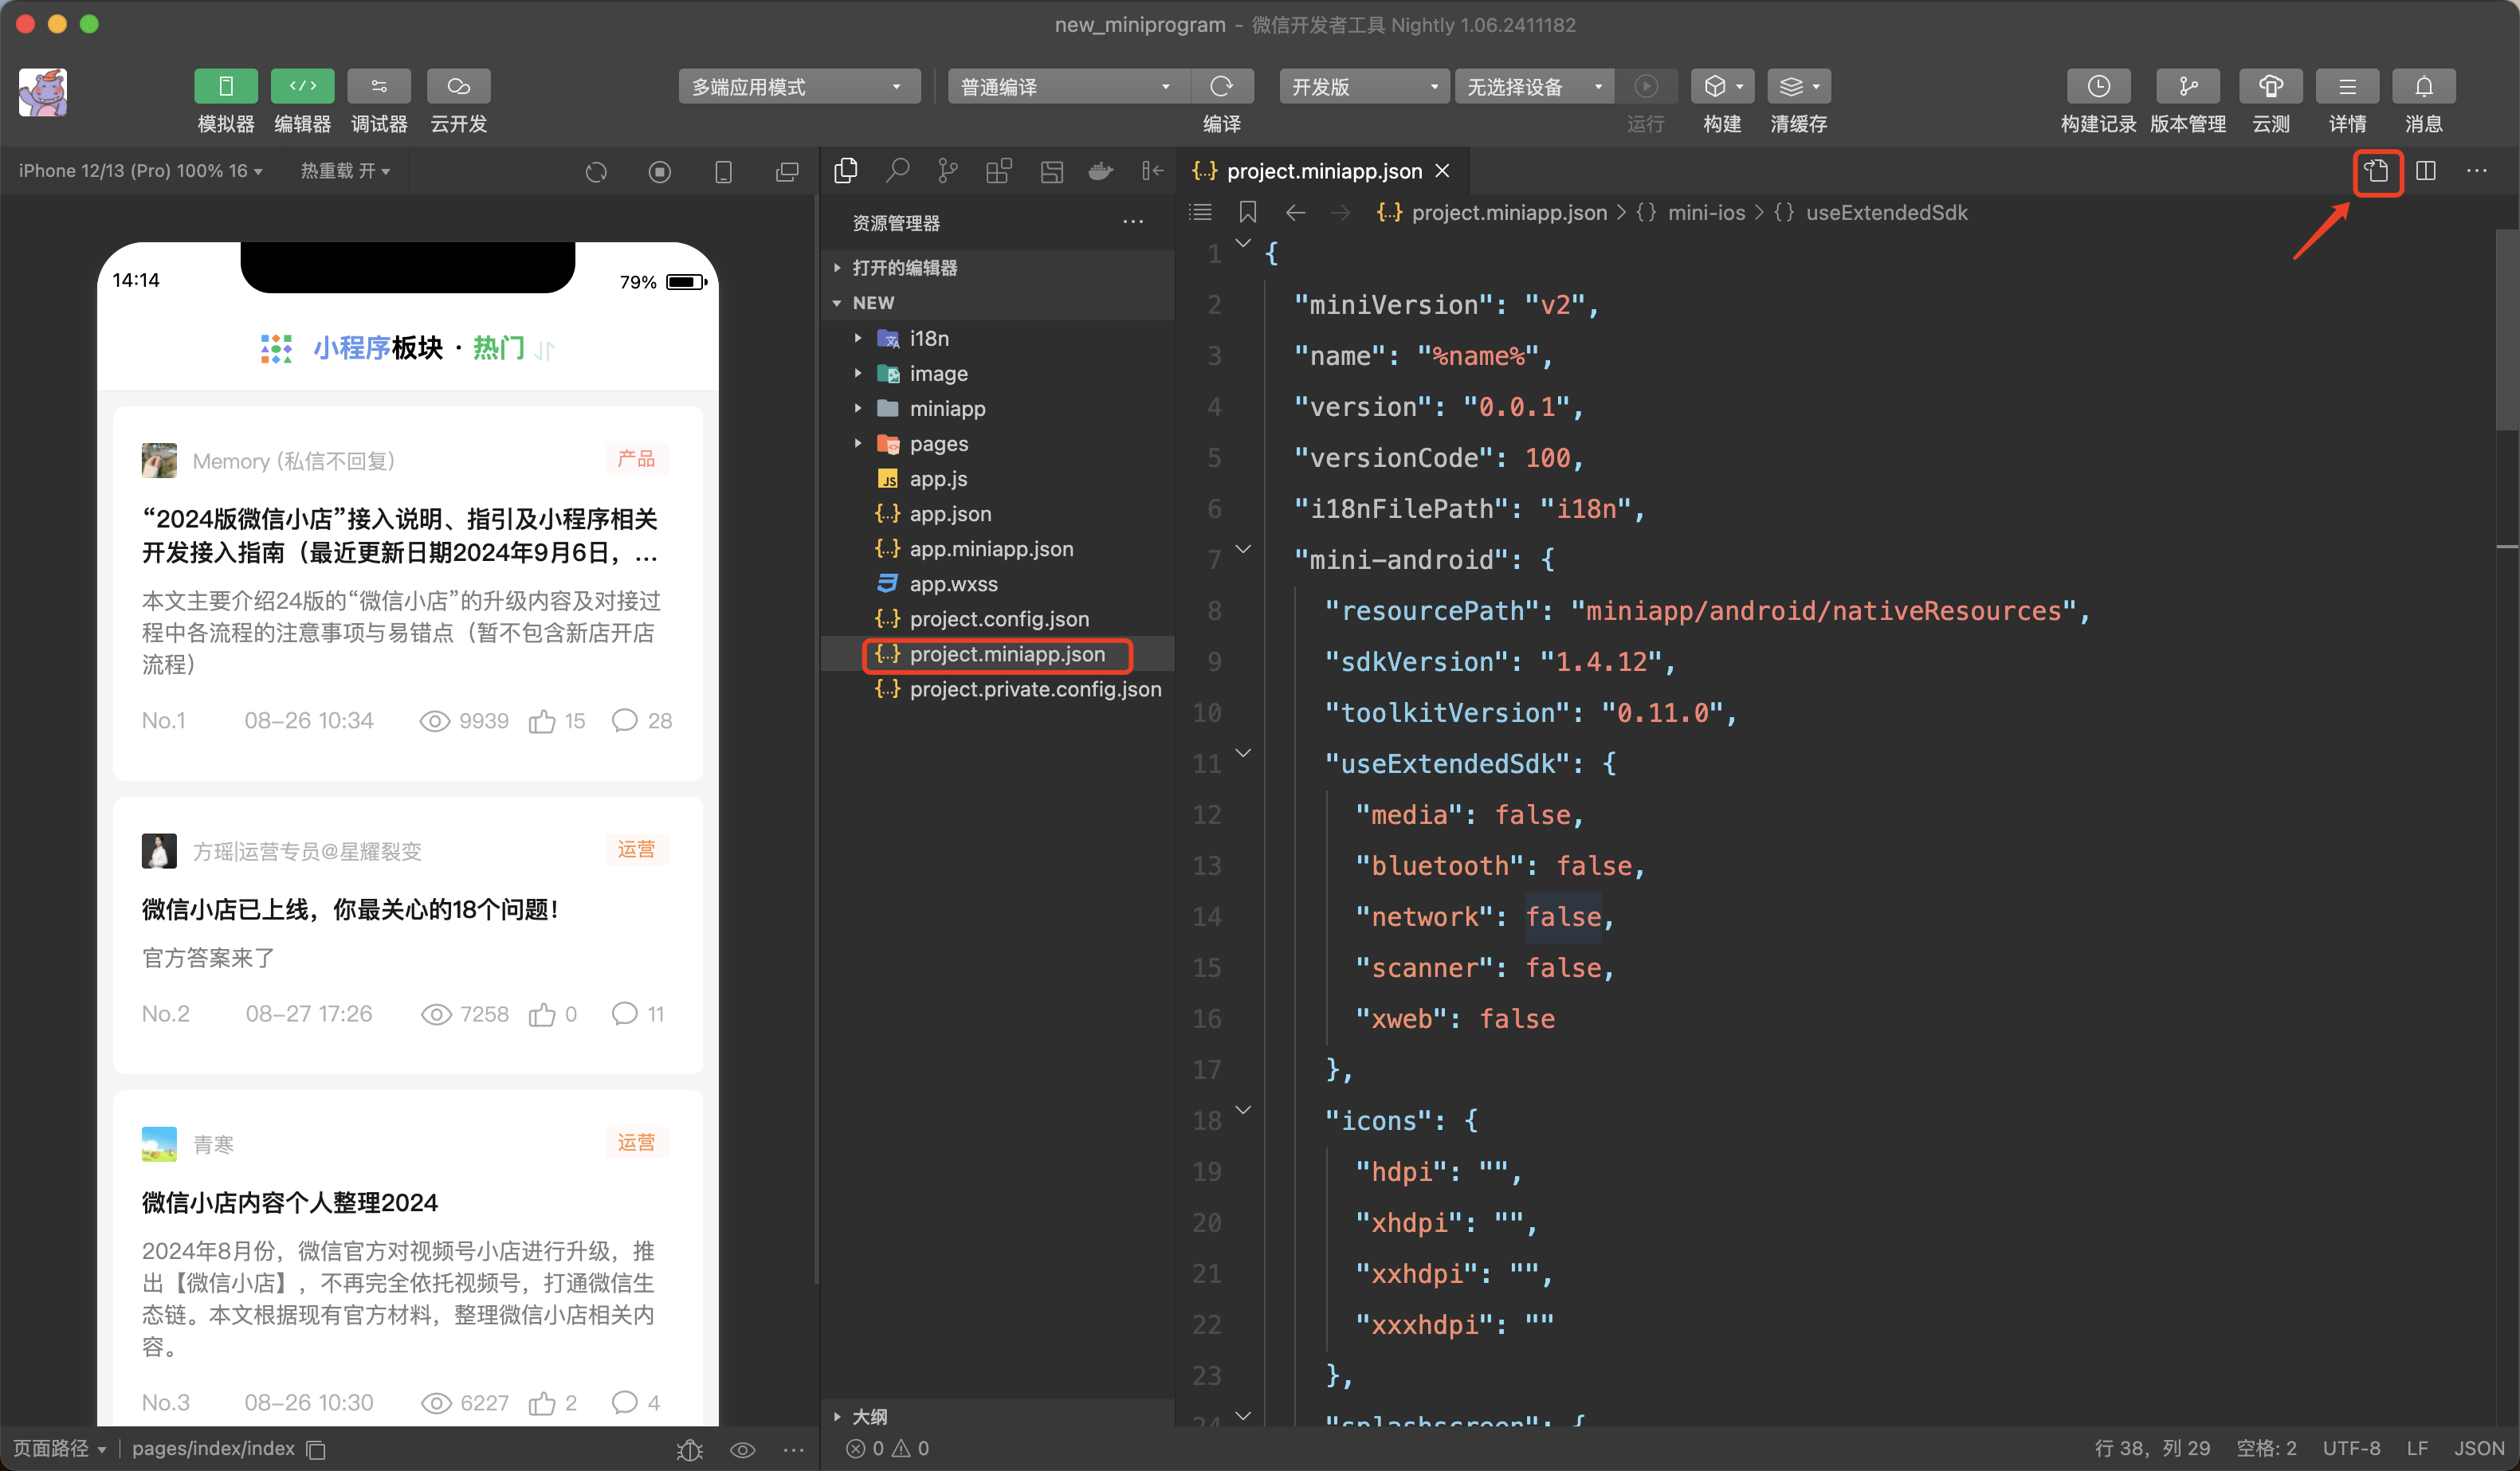Viewport: 2520px width, 1471px height.
Task: Click the compile refresh icon
Action: [x=1221, y=87]
